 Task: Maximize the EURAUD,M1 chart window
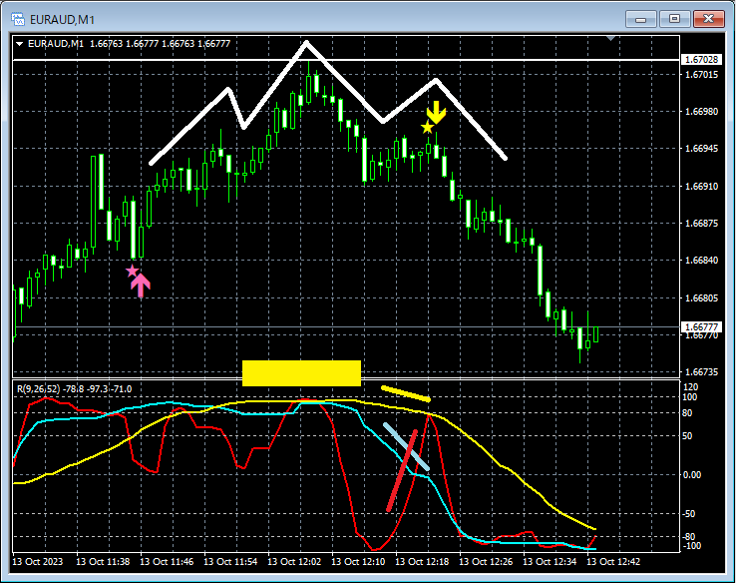[x=674, y=19]
